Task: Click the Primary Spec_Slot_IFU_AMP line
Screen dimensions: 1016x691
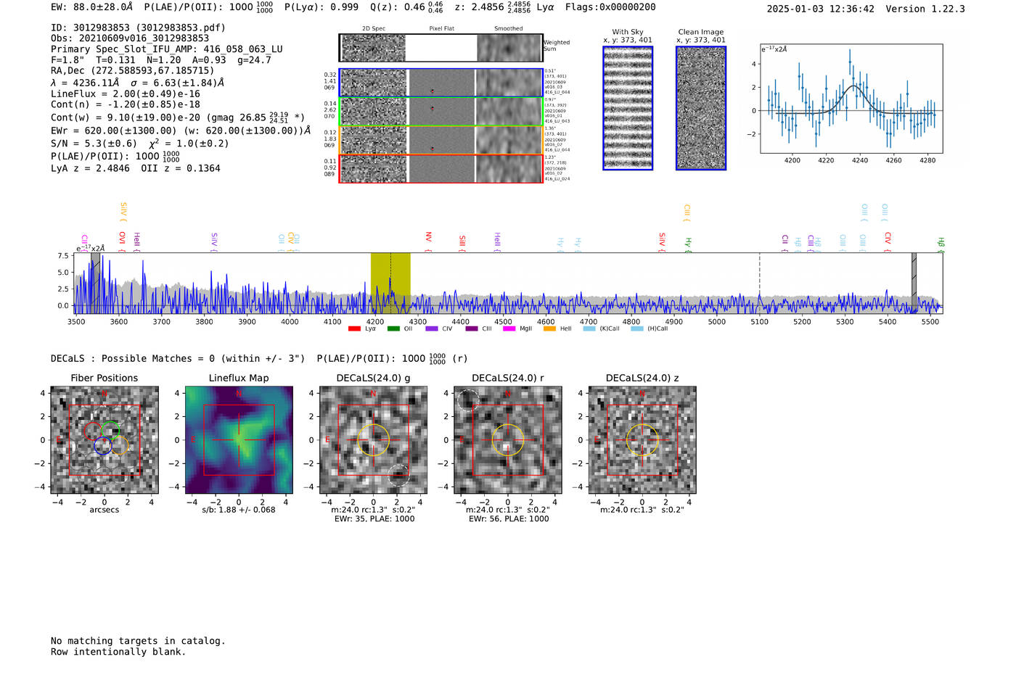Action: point(167,49)
